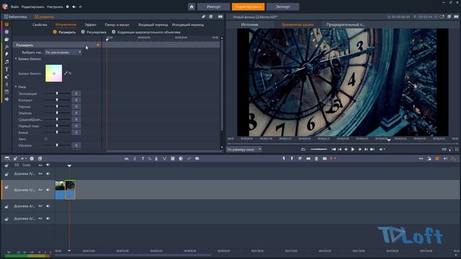Open the title creator T in timeline toolbar
Screen dimensions: 461x259
coord(143,158)
